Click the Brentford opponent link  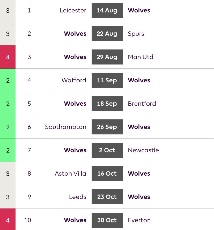142,104
